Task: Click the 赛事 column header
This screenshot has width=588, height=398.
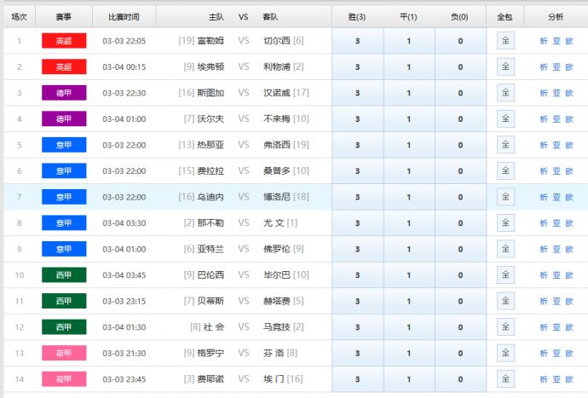Action: coord(64,17)
